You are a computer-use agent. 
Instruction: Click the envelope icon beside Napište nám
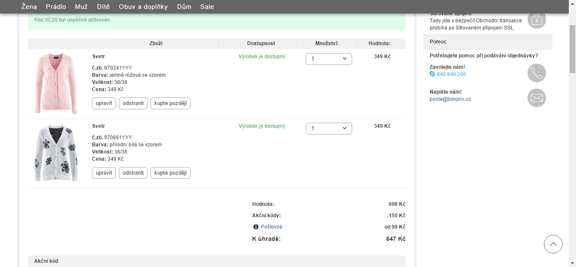(537, 98)
